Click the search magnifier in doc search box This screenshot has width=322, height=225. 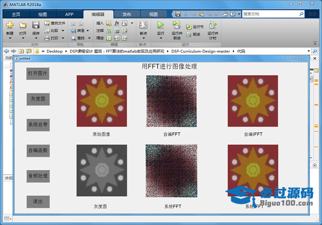pyautogui.click(x=301, y=14)
